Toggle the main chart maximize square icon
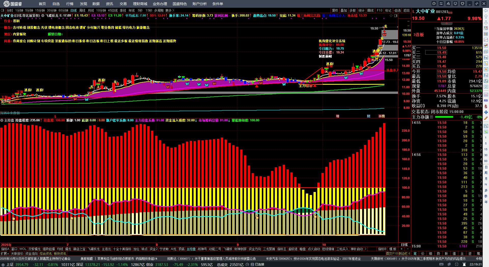The width and height of the screenshot is (489, 267). (396, 16)
